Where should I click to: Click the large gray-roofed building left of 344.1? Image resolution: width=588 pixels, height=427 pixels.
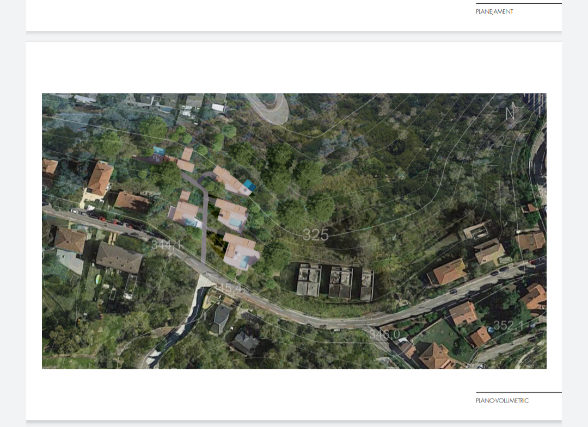coord(119,258)
